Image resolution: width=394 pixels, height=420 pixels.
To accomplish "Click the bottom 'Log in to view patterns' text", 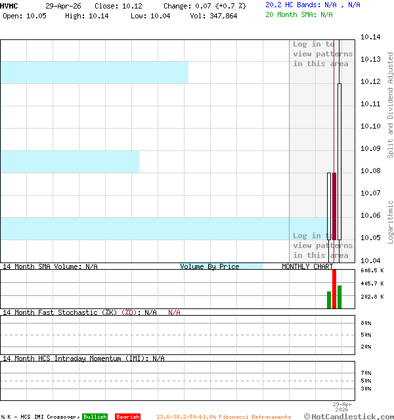I will (x=322, y=245).
